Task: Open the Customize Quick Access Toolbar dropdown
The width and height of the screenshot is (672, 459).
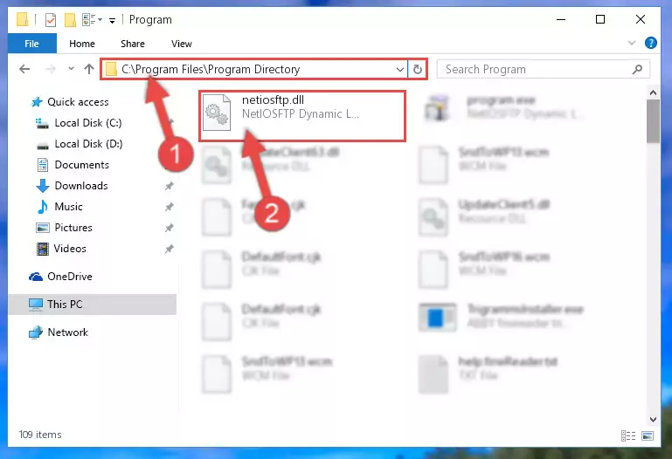Action: 112,20
